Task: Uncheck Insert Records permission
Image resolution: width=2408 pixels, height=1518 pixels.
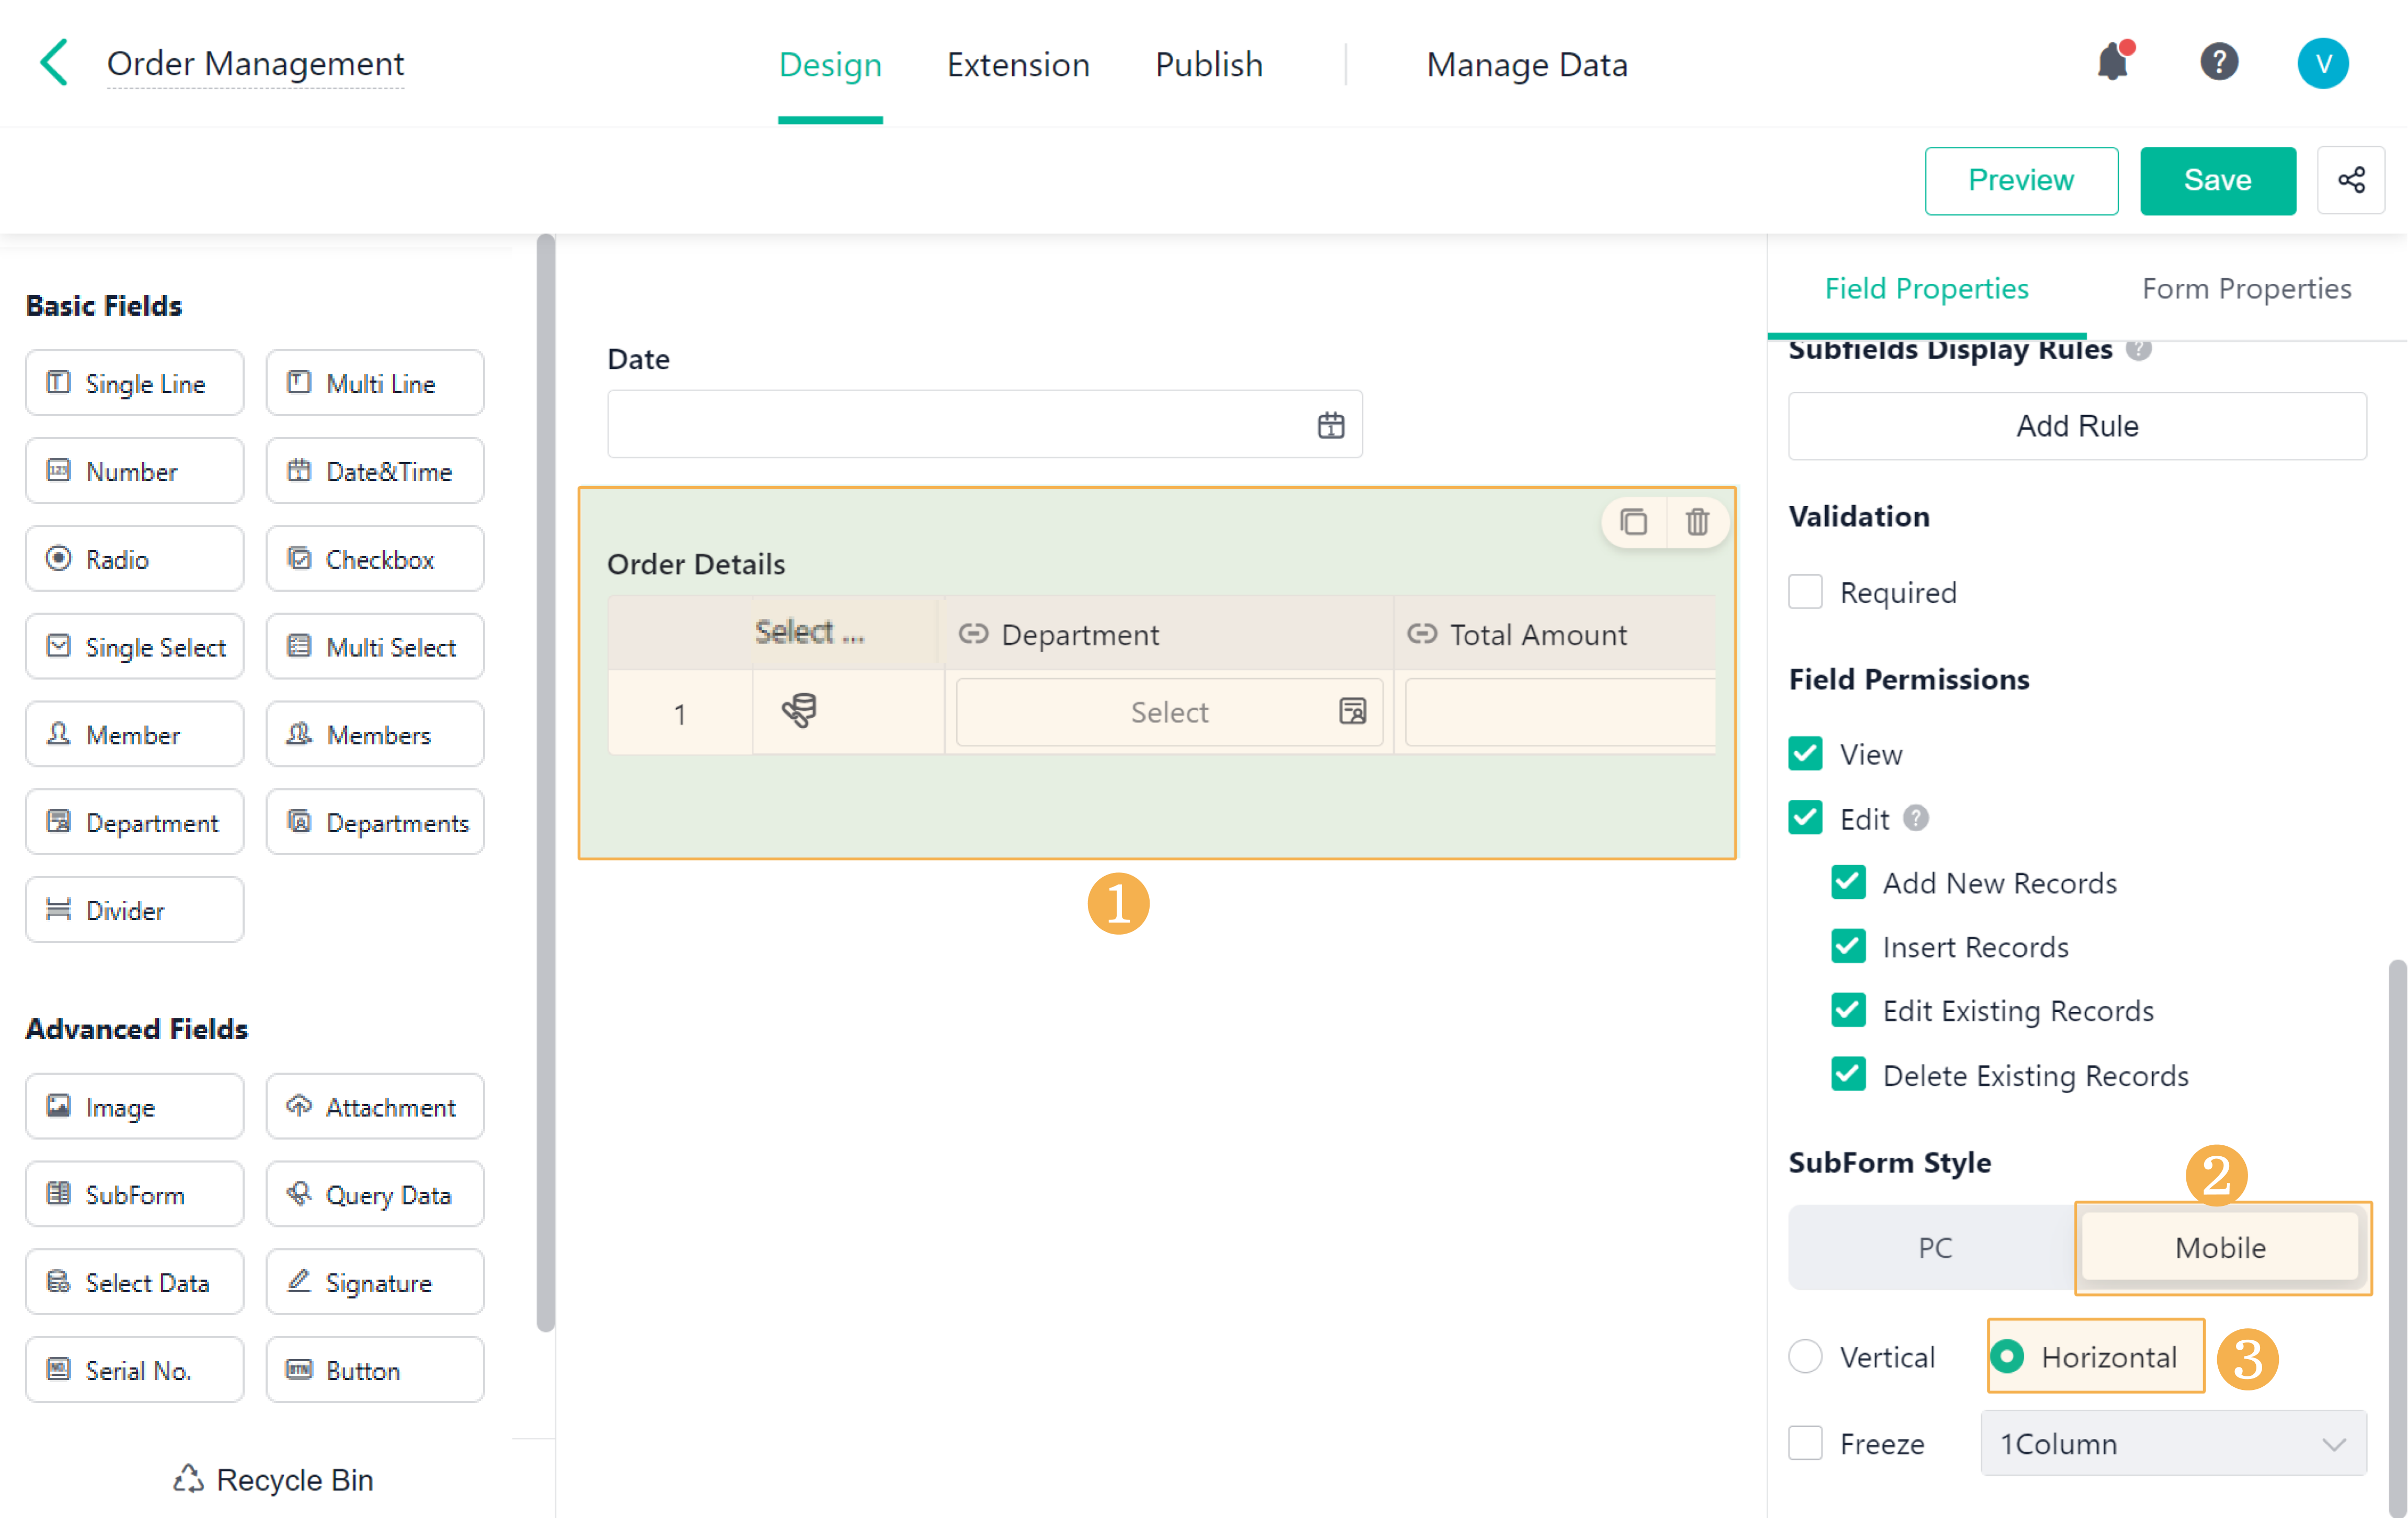Action: click(x=1848, y=946)
